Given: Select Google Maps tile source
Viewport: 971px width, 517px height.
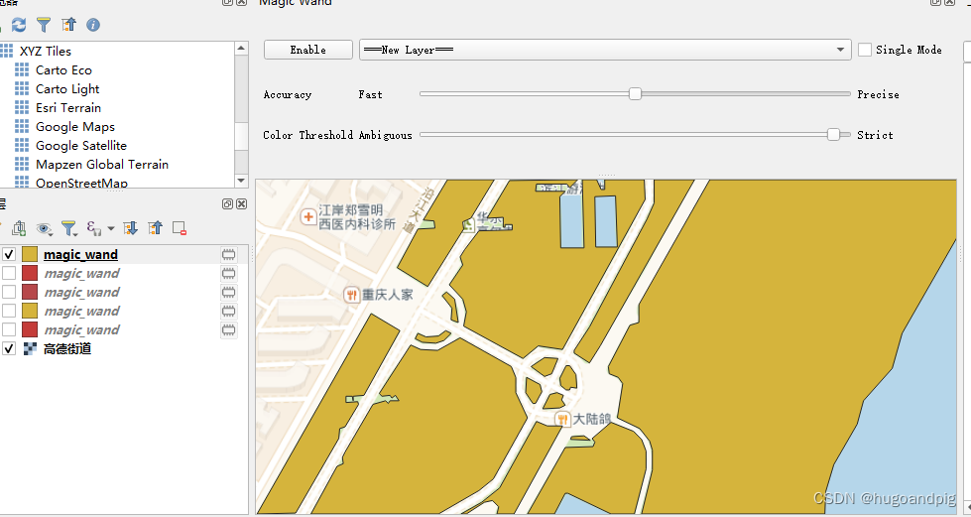Looking at the screenshot, I should point(75,126).
